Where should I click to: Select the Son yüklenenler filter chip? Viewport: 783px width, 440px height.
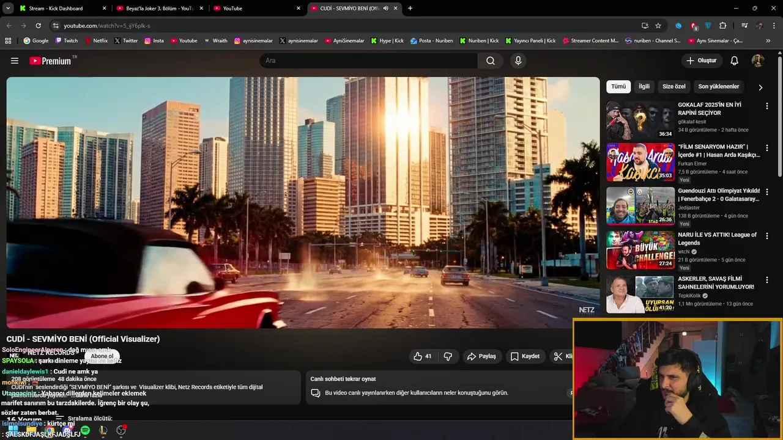point(719,87)
